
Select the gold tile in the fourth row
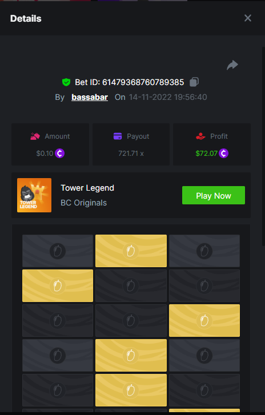coord(131,356)
